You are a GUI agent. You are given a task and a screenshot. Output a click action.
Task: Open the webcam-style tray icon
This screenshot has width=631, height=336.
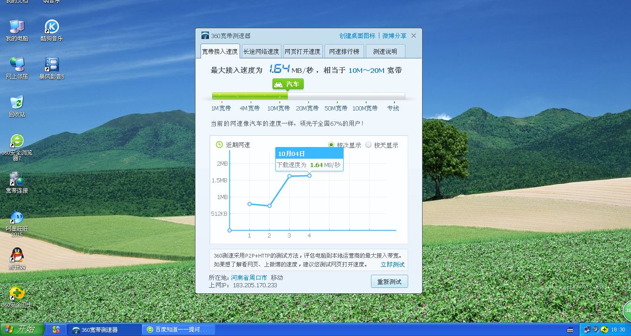[x=596, y=330]
